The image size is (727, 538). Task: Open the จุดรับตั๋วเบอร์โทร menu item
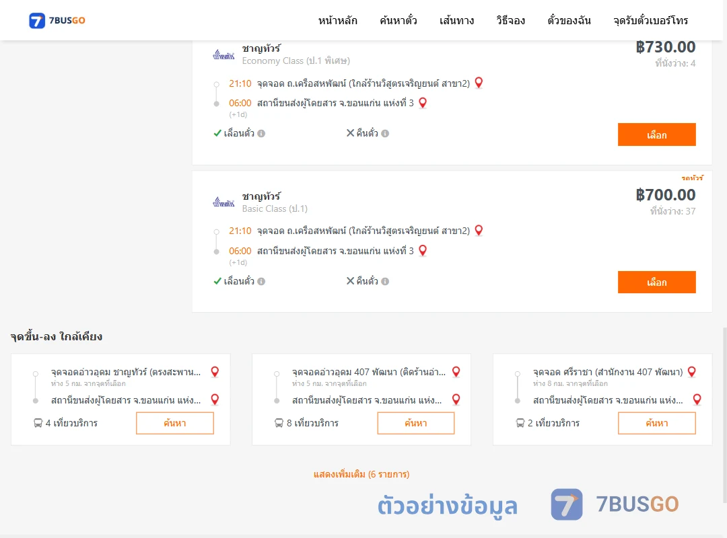click(x=650, y=20)
